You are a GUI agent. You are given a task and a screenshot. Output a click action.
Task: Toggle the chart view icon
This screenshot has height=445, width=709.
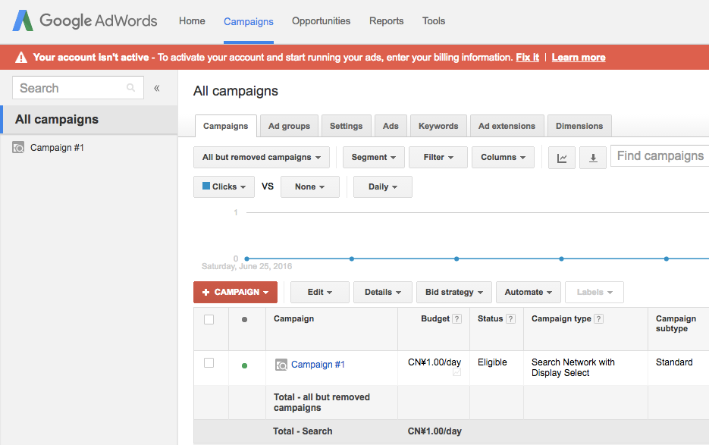click(x=562, y=158)
